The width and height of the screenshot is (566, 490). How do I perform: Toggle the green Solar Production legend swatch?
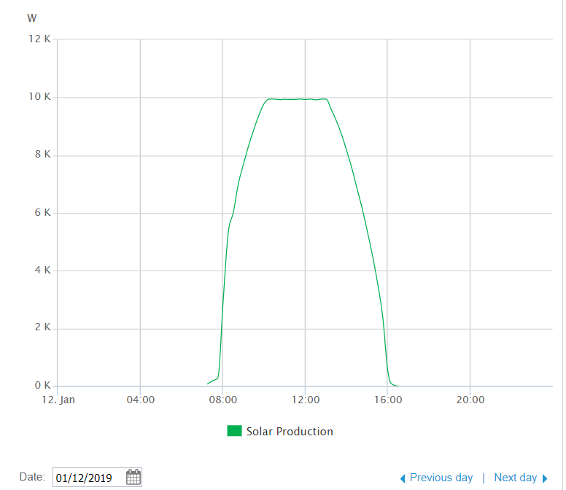234,431
